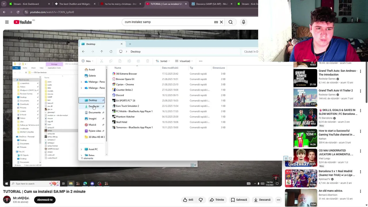Refresh the Explorer Desktop folder
This screenshot has height=207, width=368.
[111, 51]
